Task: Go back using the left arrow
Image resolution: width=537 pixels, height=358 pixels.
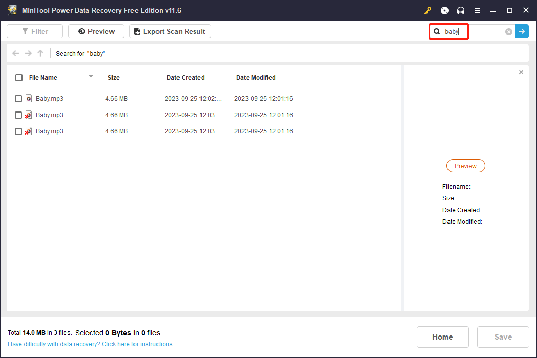Action: [16, 53]
